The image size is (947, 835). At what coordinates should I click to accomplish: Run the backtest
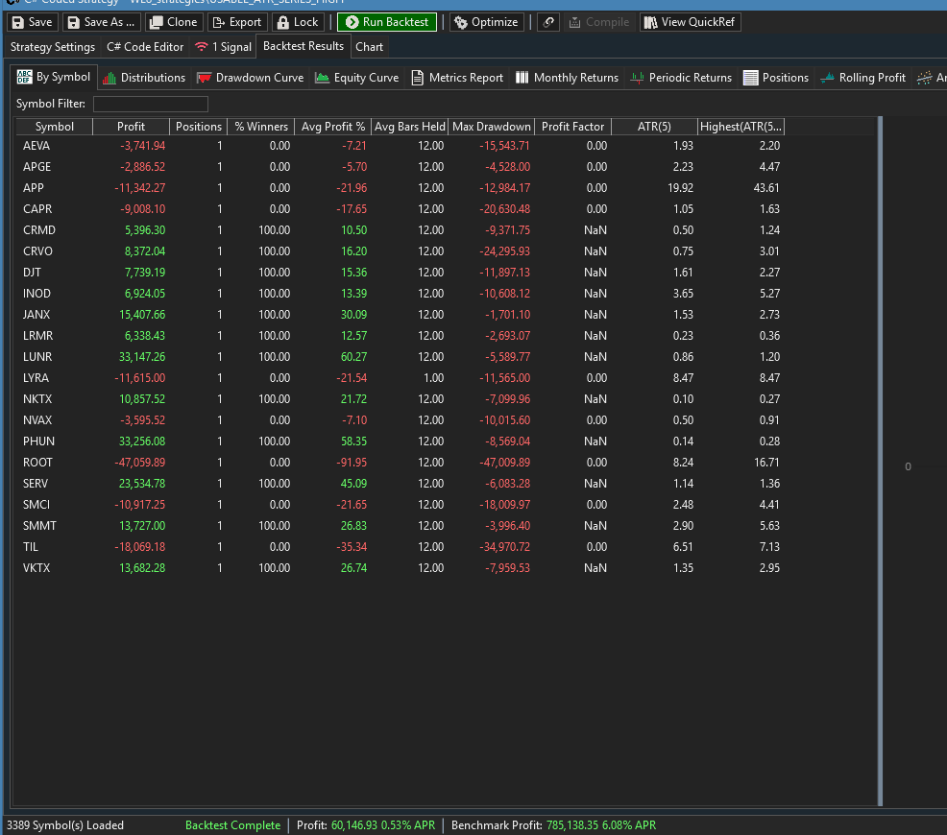click(x=386, y=22)
